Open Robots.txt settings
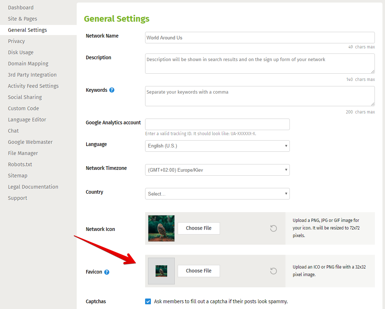This screenshot has height=309, width=385. (x=20, y=164)
